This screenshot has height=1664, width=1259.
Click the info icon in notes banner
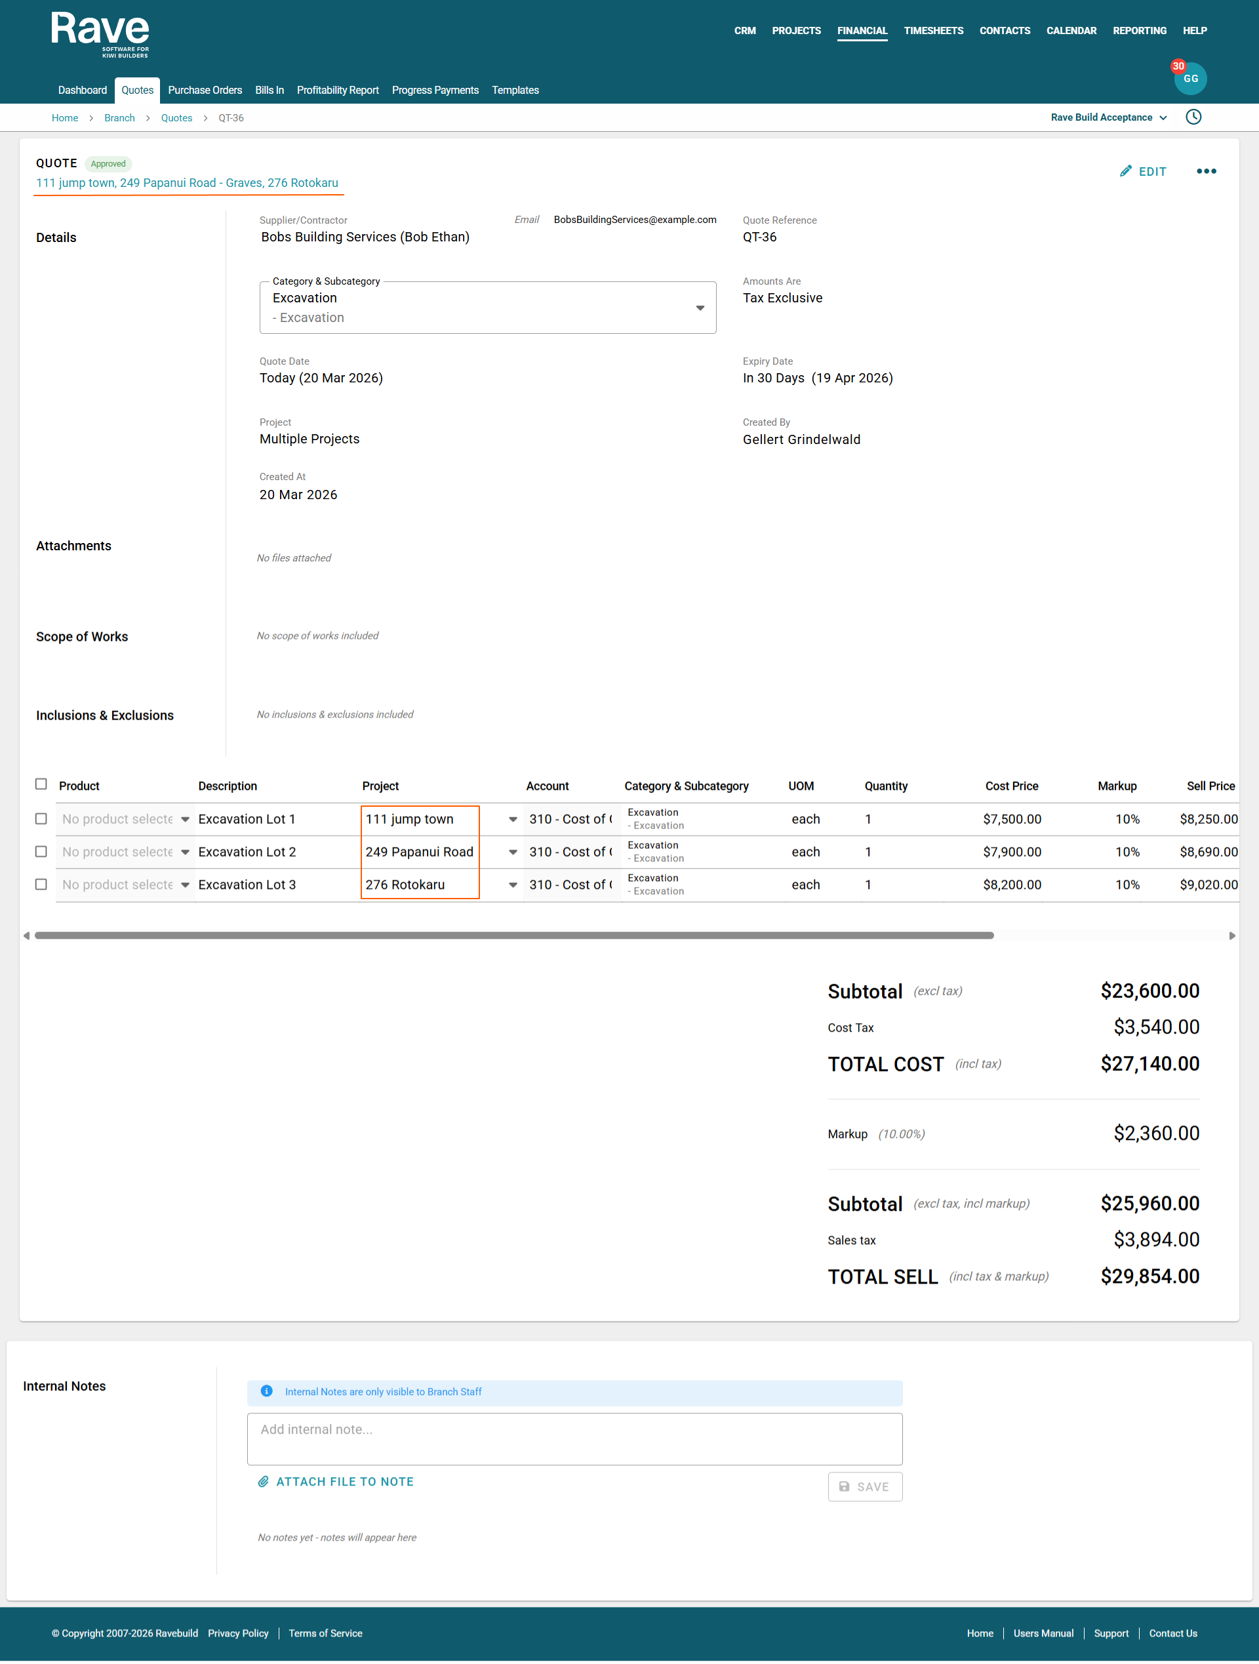coord(266,1391)
